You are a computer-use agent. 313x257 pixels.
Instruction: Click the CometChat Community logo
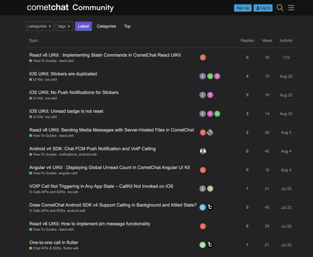click(70, 7)
